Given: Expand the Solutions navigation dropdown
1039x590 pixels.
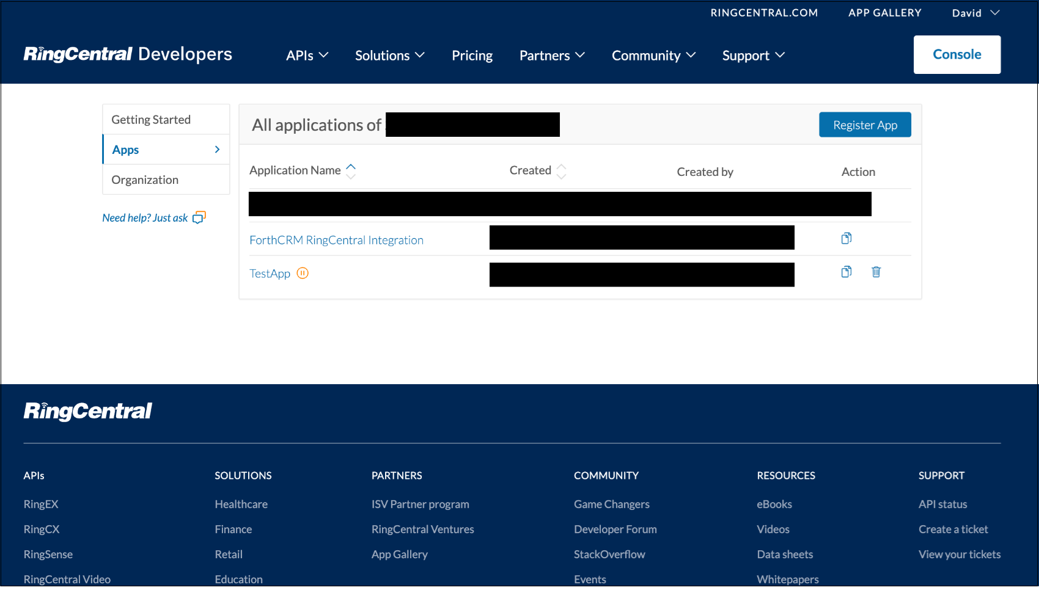Looking at the screenshot, I should [390, 56].
